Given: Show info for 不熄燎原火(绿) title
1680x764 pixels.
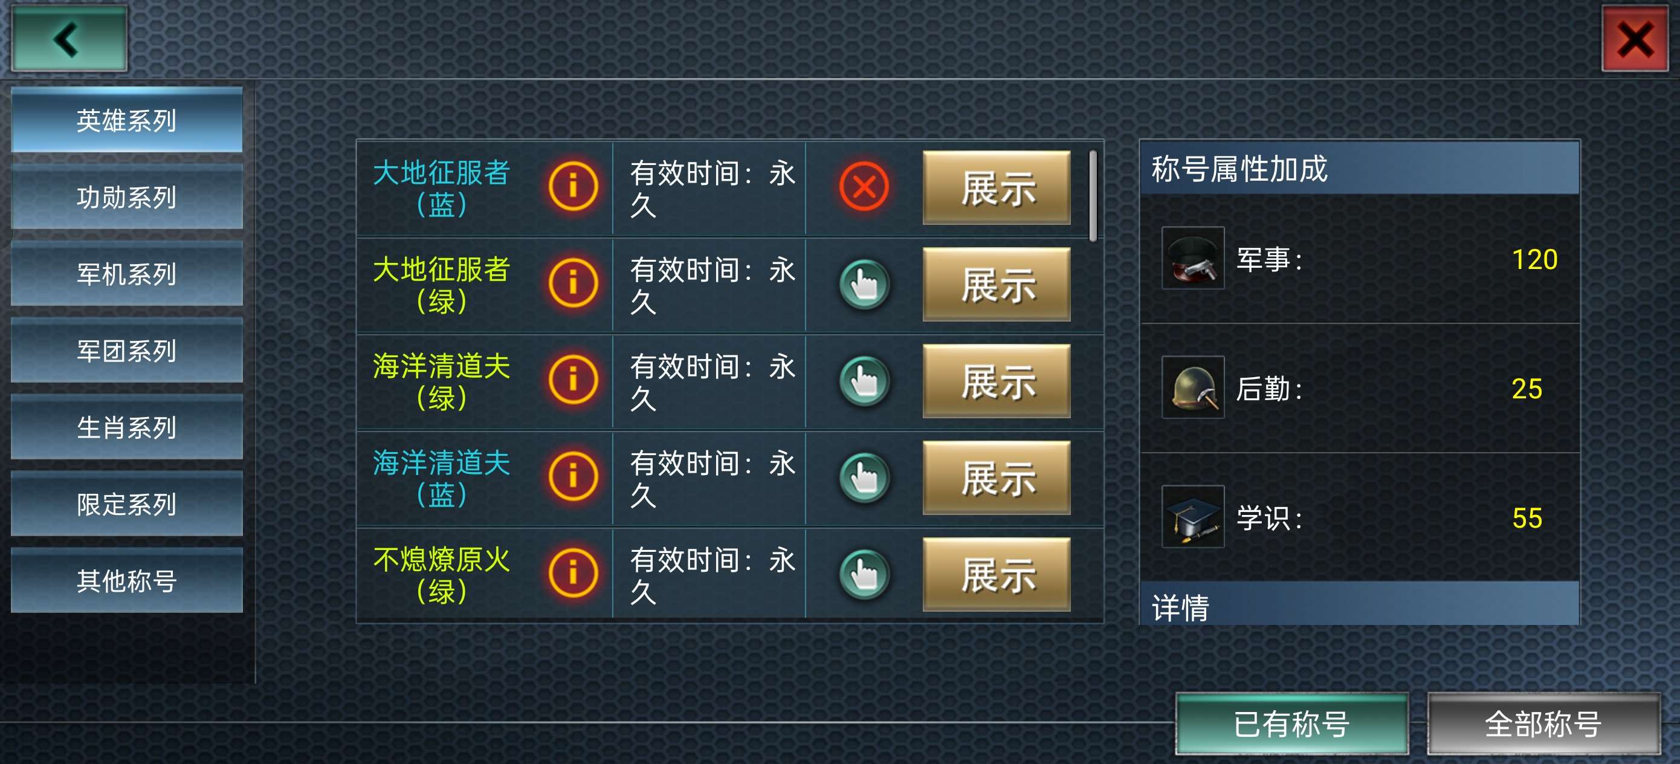Looking at the screenshot, I should [x=573, y=574].
